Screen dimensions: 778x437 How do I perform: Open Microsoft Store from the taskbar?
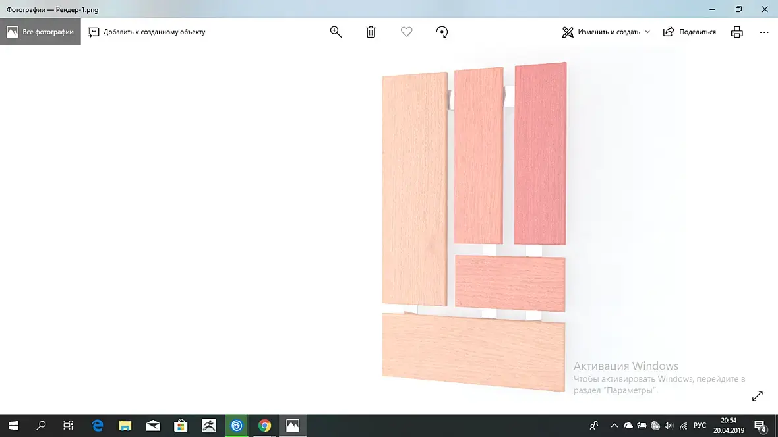click(x=181, y=426)
